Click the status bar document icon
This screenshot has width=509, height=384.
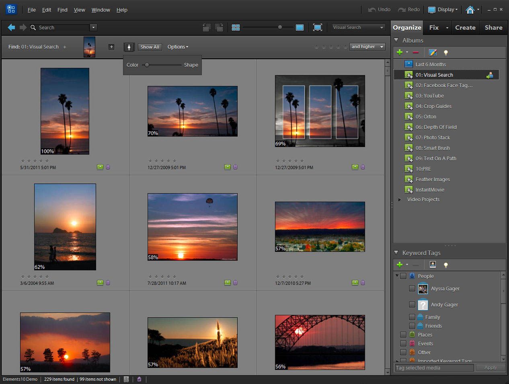pyautogui.click(x=126, y=379)
